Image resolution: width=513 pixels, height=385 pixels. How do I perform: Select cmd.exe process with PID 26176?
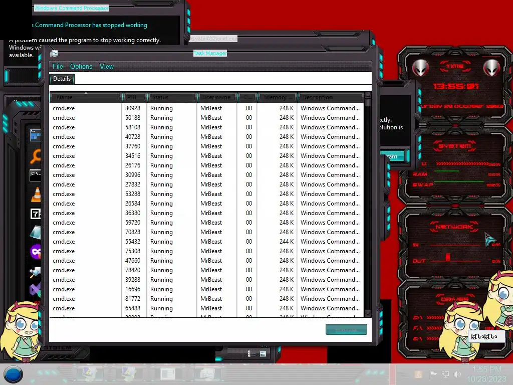207,165
